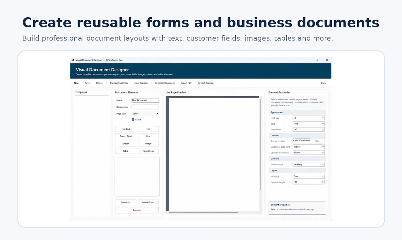Click the Visual Document Designer app icon
Screen dimensions: 402x240
click(73, 60)
